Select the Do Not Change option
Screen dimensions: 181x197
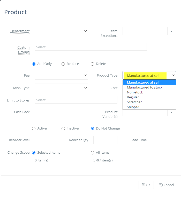point(92,129)
